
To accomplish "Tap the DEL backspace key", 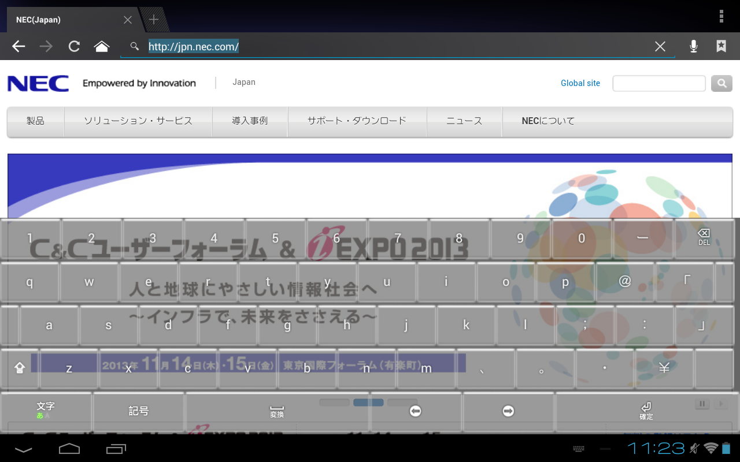I will [704, 238].
